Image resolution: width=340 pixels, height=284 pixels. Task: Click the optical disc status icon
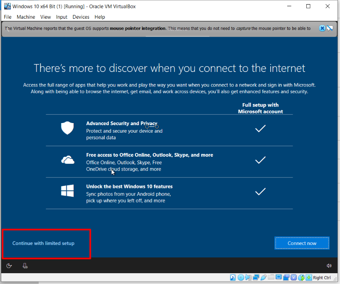241,277
